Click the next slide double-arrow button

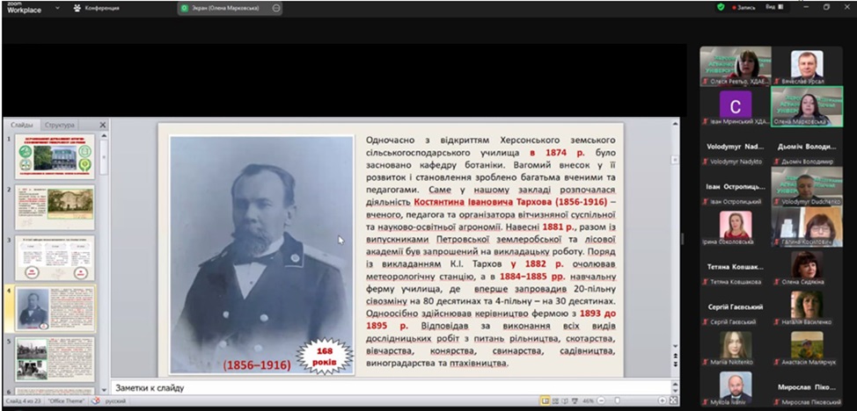676,364
